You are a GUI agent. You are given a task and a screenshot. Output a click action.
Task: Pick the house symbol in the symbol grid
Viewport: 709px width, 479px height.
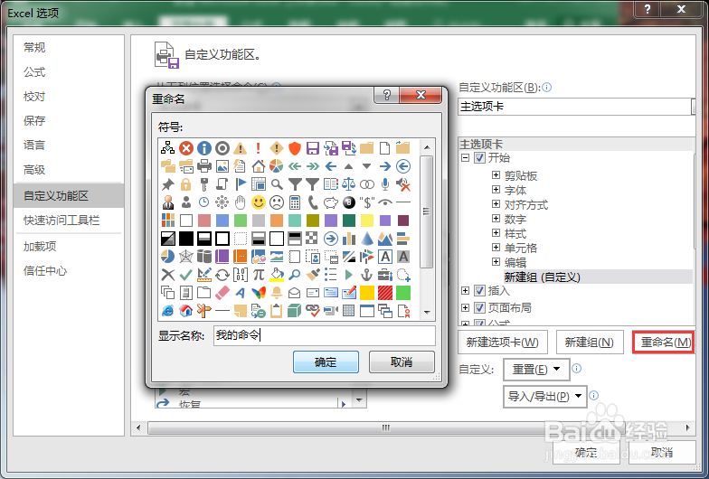point(259,166)
